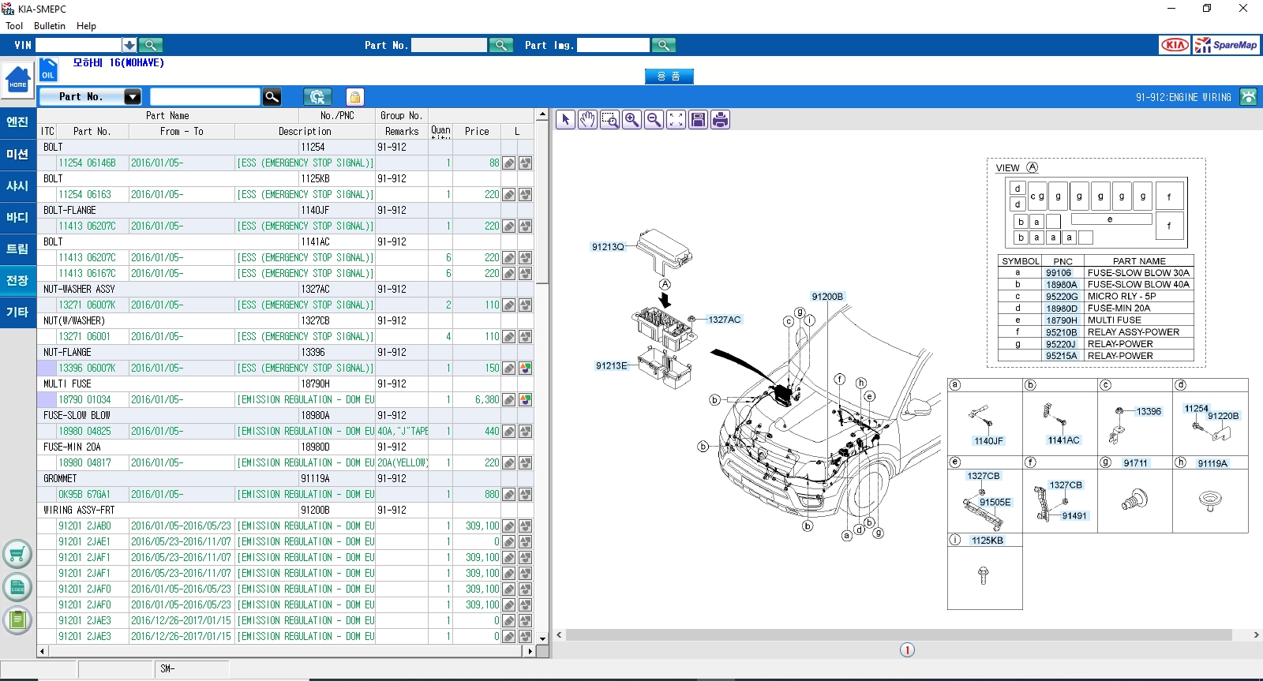
Task: Click the 91200B callout in diagram
Action: pyautogui.click(x=827, y=297)
